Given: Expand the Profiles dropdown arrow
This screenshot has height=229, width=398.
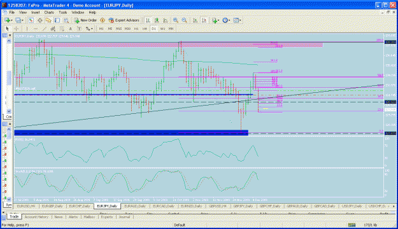Looking at the screenshot, I should pyautogui.click(x=22, y=20).
